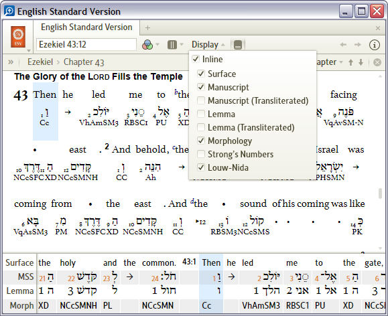Toggle the Manuscript checkbox
Screen dimensions: 388x316
click(x=201, y=87)
